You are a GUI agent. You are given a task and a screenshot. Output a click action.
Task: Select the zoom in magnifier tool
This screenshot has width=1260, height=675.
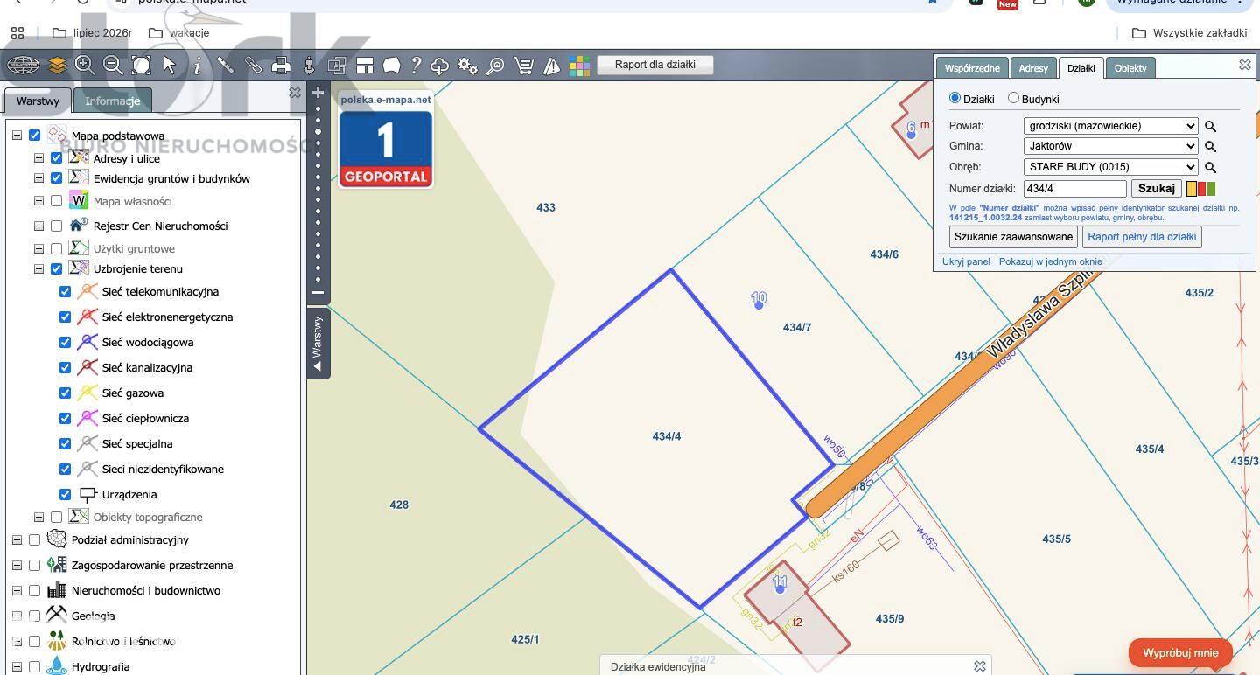(x=85, y=65)
